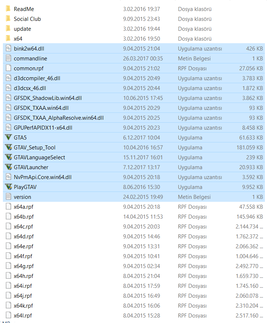Click the x64 folder icon
The height and width of the screenshot is (323, 270).
click(x=8, y=38)
